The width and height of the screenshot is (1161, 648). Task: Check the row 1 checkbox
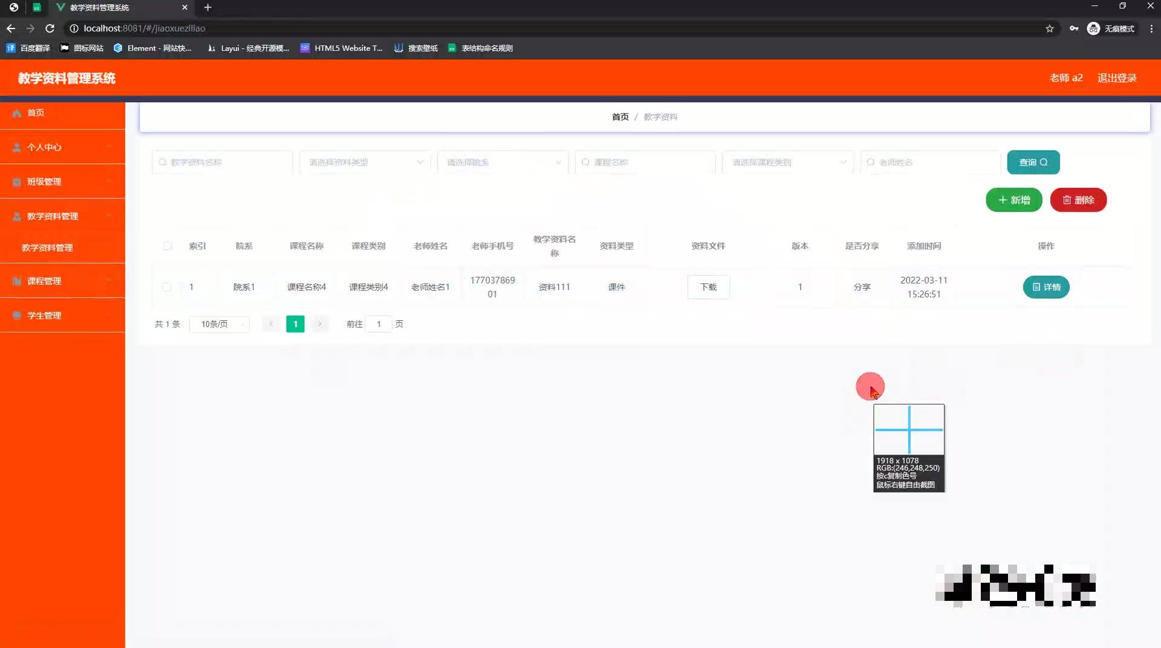tap(166, 287)
